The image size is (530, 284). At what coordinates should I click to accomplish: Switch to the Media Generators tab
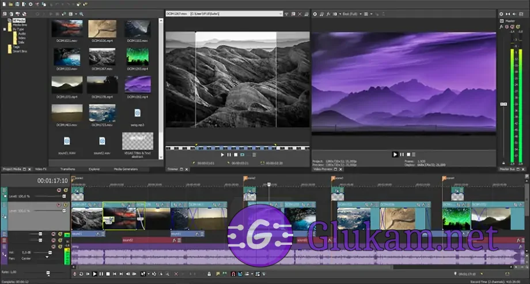126,169
